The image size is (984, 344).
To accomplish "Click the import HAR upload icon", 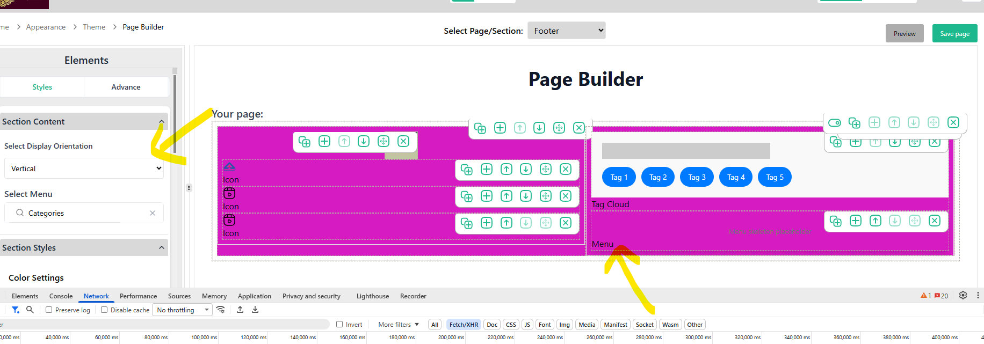I will (240, 310).
